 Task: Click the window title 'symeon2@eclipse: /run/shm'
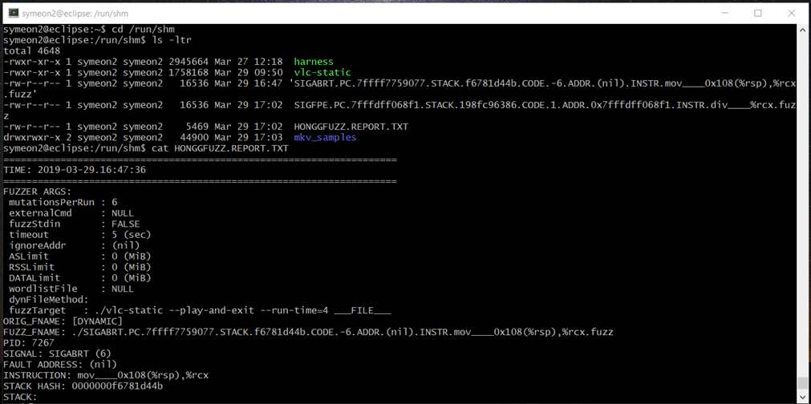[x=76, y=14]
